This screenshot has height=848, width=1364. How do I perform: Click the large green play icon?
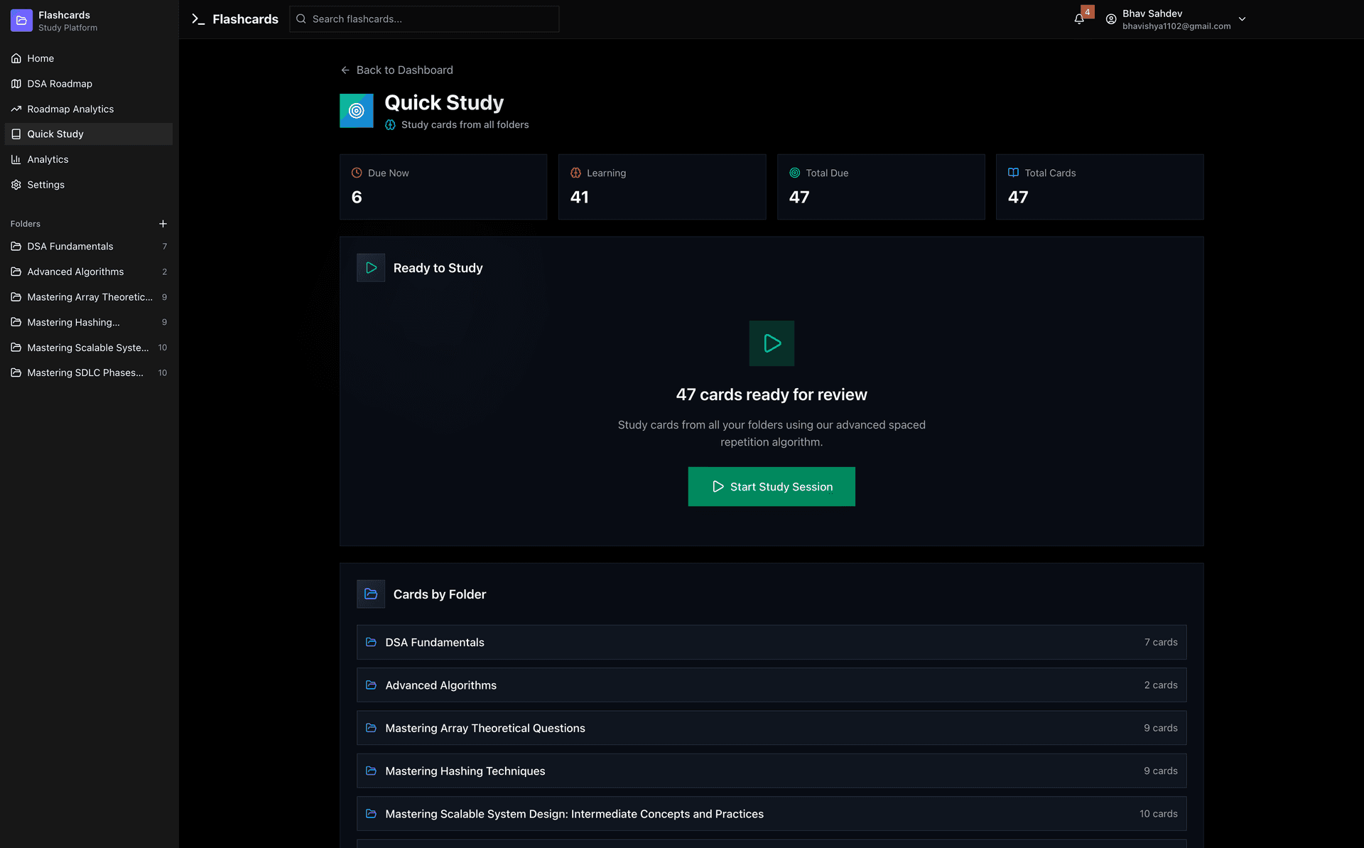pyautogui.click(x=772, y=343)
